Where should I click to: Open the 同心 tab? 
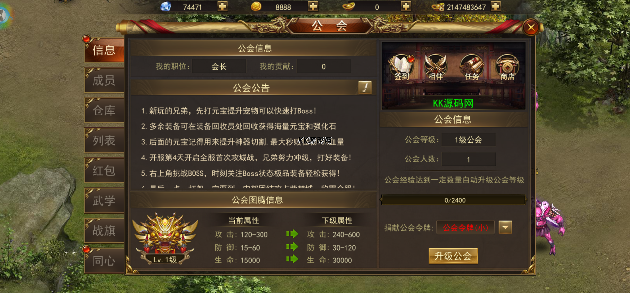coord(104,261)
